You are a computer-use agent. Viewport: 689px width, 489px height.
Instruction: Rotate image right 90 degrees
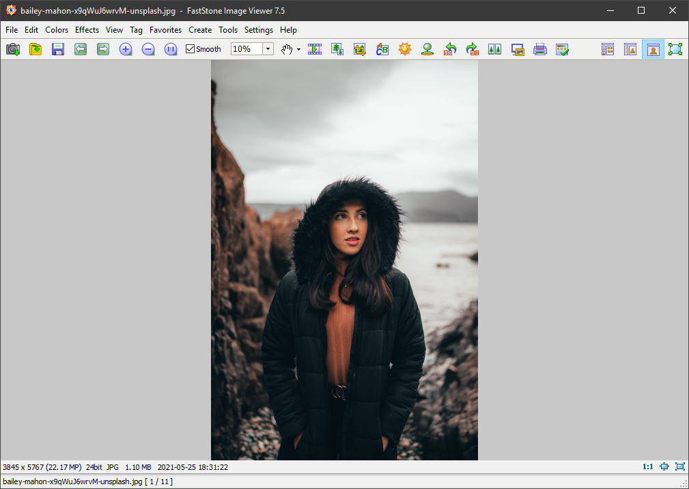point(472,49)
